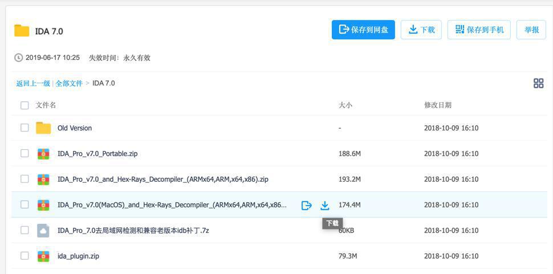Viewport: 553px width, 274px height.
Task: Click archive icon of the MacOS zip
Action: point(43,205)
